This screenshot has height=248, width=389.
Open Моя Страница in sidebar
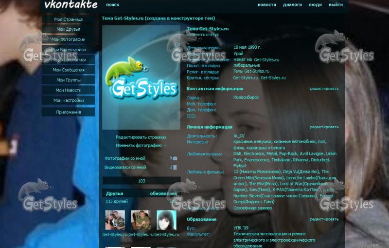(68, 19)
